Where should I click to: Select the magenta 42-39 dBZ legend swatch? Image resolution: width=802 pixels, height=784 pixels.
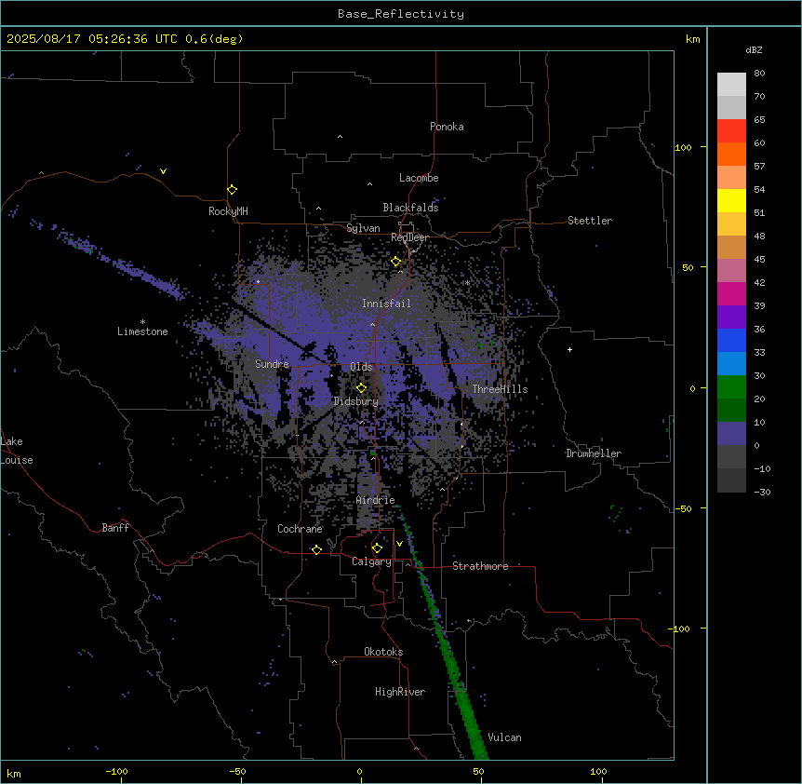click(x=731, y=293)
